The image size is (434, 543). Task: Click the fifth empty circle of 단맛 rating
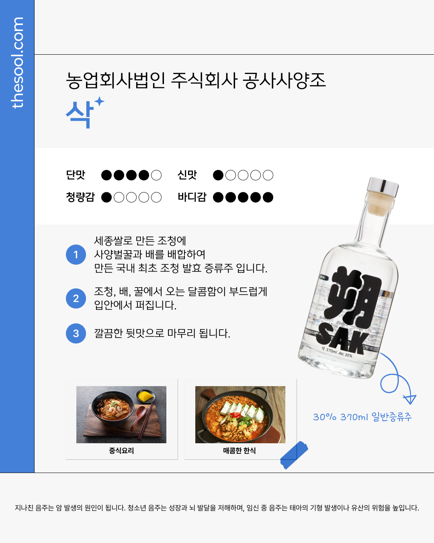[156, 175]
